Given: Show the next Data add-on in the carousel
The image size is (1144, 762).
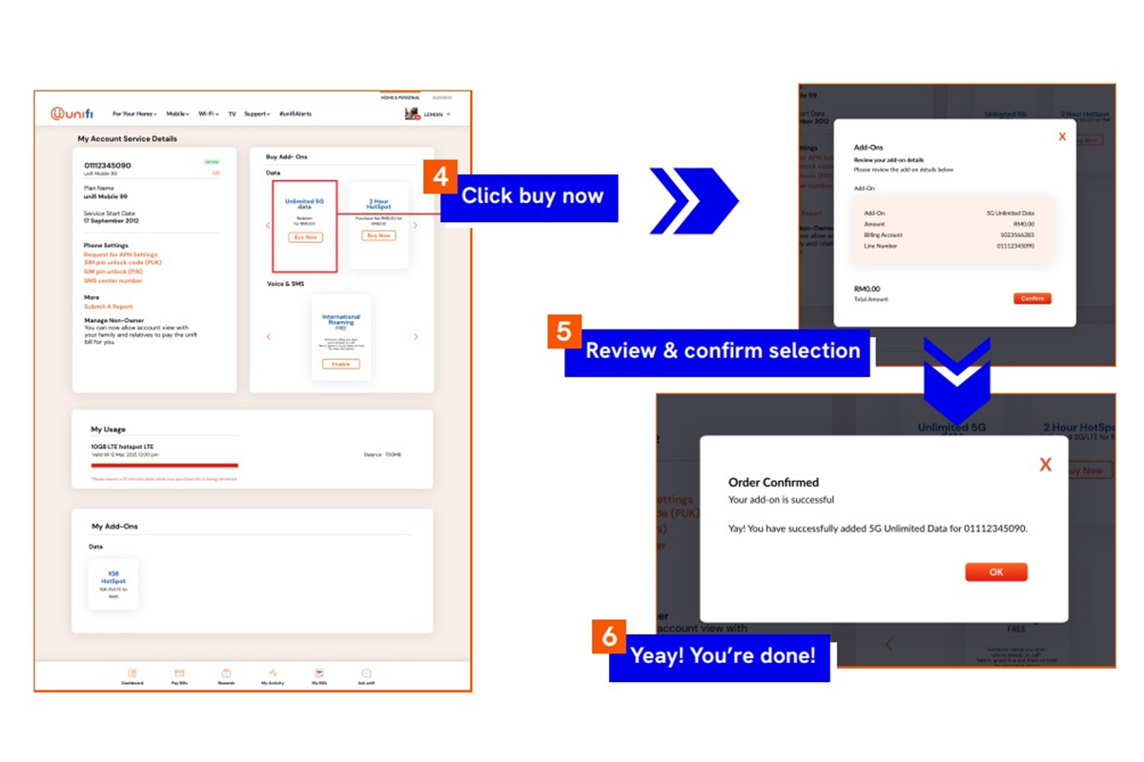Looking at the screenshot, I should point(416,226).
